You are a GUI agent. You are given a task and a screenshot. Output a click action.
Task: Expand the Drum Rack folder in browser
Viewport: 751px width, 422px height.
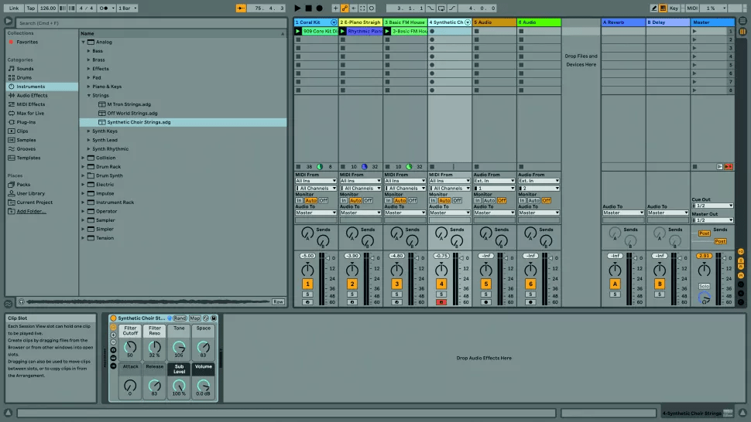[84, 166]
